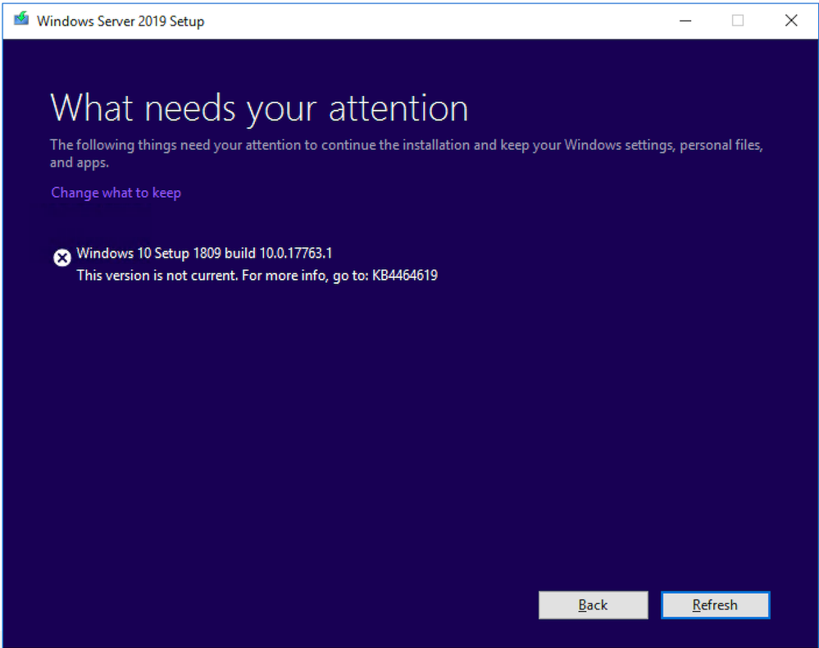Close the Windows Server 2019 Setup window

coord(791,21)
